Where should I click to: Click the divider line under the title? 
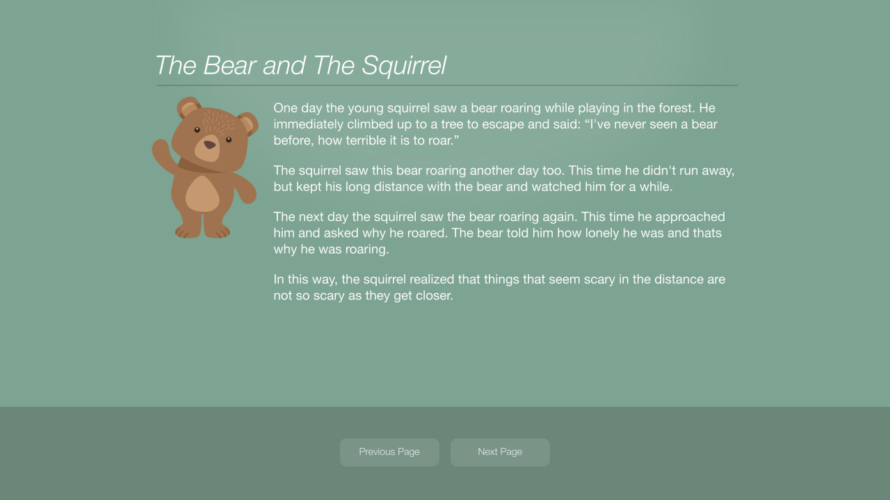[x=446, y=85]
